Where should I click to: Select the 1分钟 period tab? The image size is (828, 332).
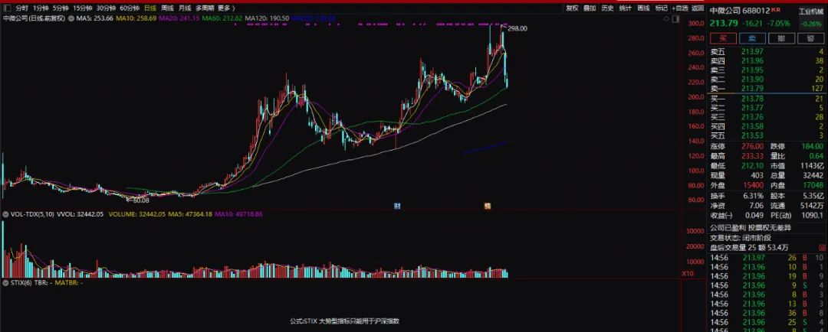coord(40,8)
